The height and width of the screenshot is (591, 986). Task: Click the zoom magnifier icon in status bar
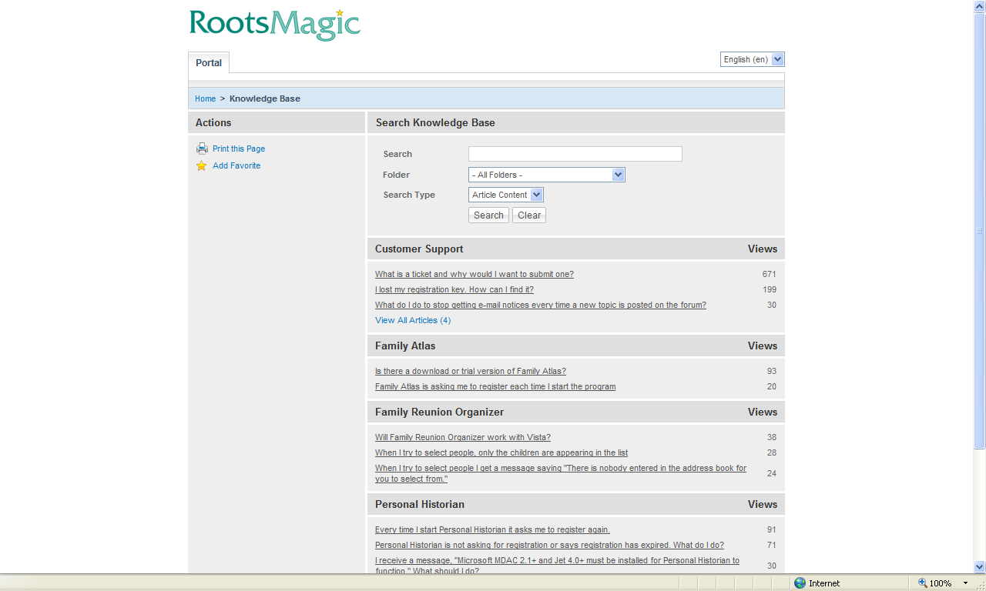coord(922,583)
